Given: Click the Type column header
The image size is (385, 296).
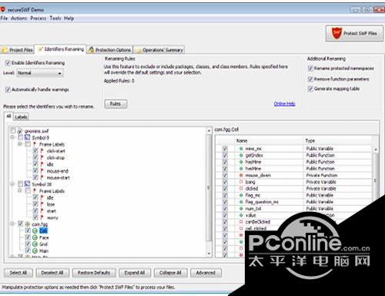Looking at the screenshot, I should (310, 141).
